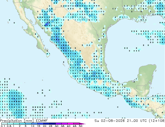This screenshot has width=165, height=127.
Task: Click the legend value "50"
Action: pos(80,126)
